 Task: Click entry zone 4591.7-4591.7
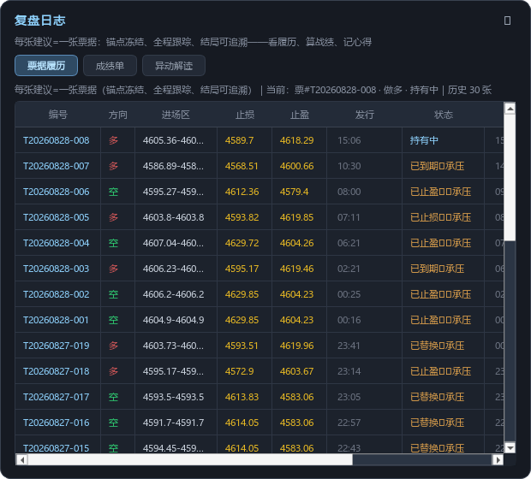coord(173,423)
